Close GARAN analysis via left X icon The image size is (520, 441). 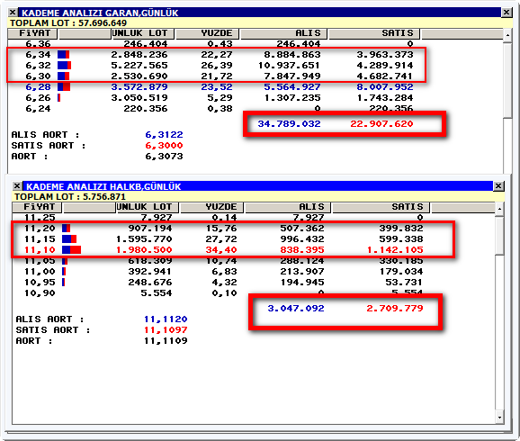(13, 13)
